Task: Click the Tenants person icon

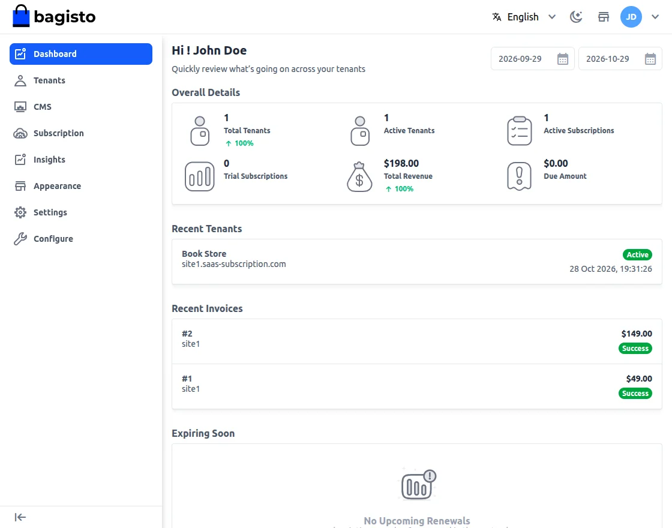Action: tap(20, 80)
